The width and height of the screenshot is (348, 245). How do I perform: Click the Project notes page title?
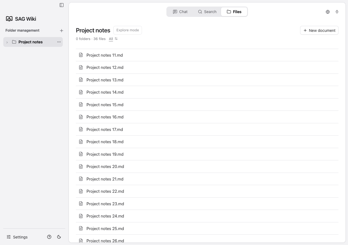pos(93,30)
